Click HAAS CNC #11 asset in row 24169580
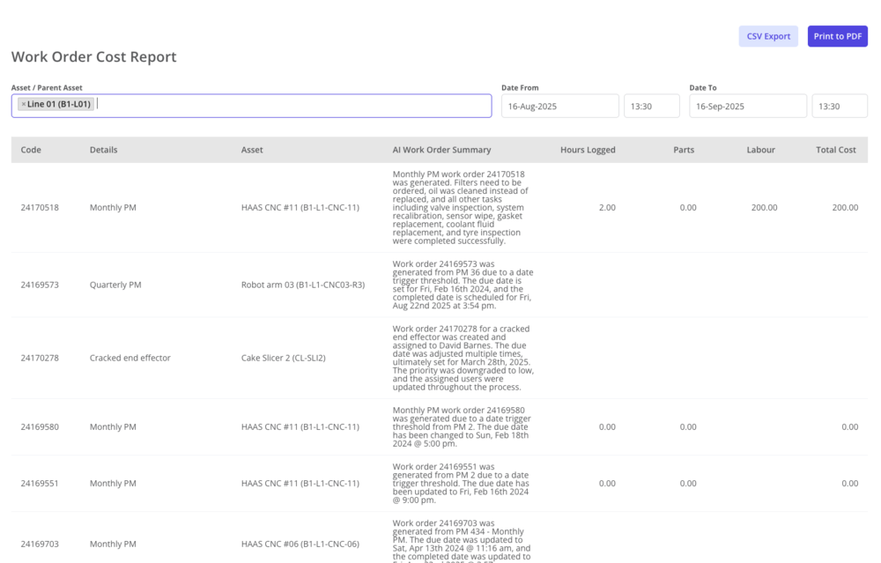The image size is (881, 563). tap(300, 427)
